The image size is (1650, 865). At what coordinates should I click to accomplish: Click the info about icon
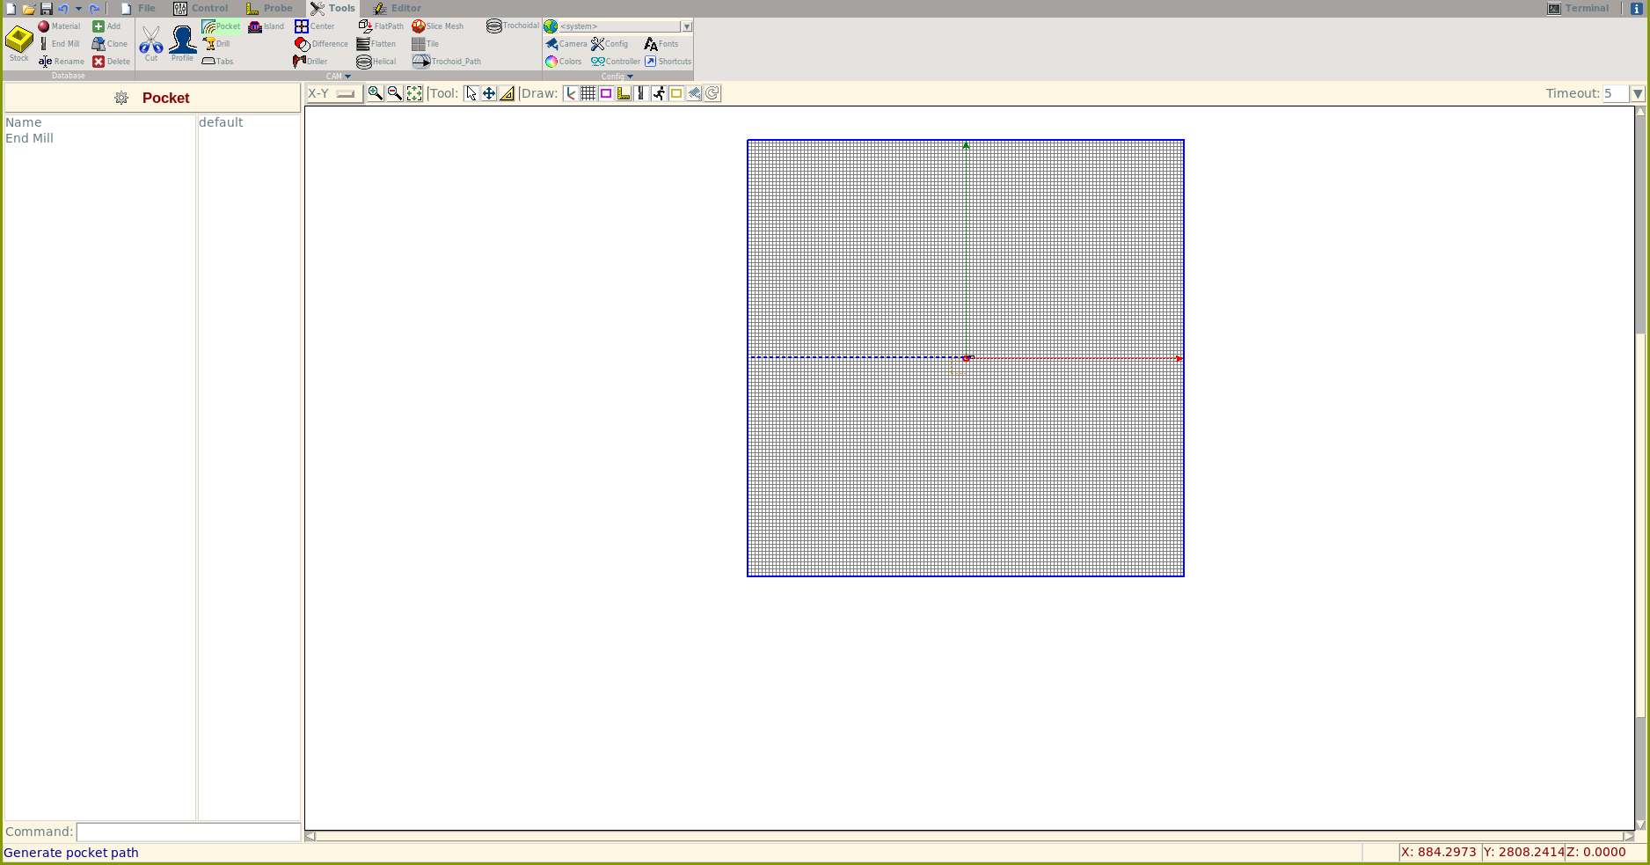tap(1637, 9)
